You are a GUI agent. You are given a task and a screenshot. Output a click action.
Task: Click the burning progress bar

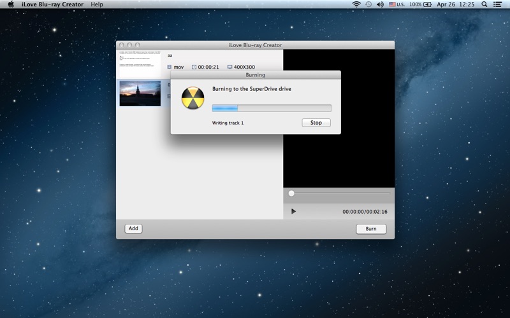(272, 108)
